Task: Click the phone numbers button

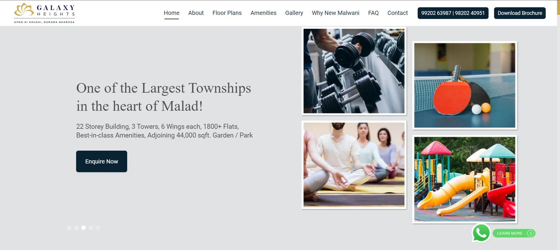Action: (x=453, y=13)
